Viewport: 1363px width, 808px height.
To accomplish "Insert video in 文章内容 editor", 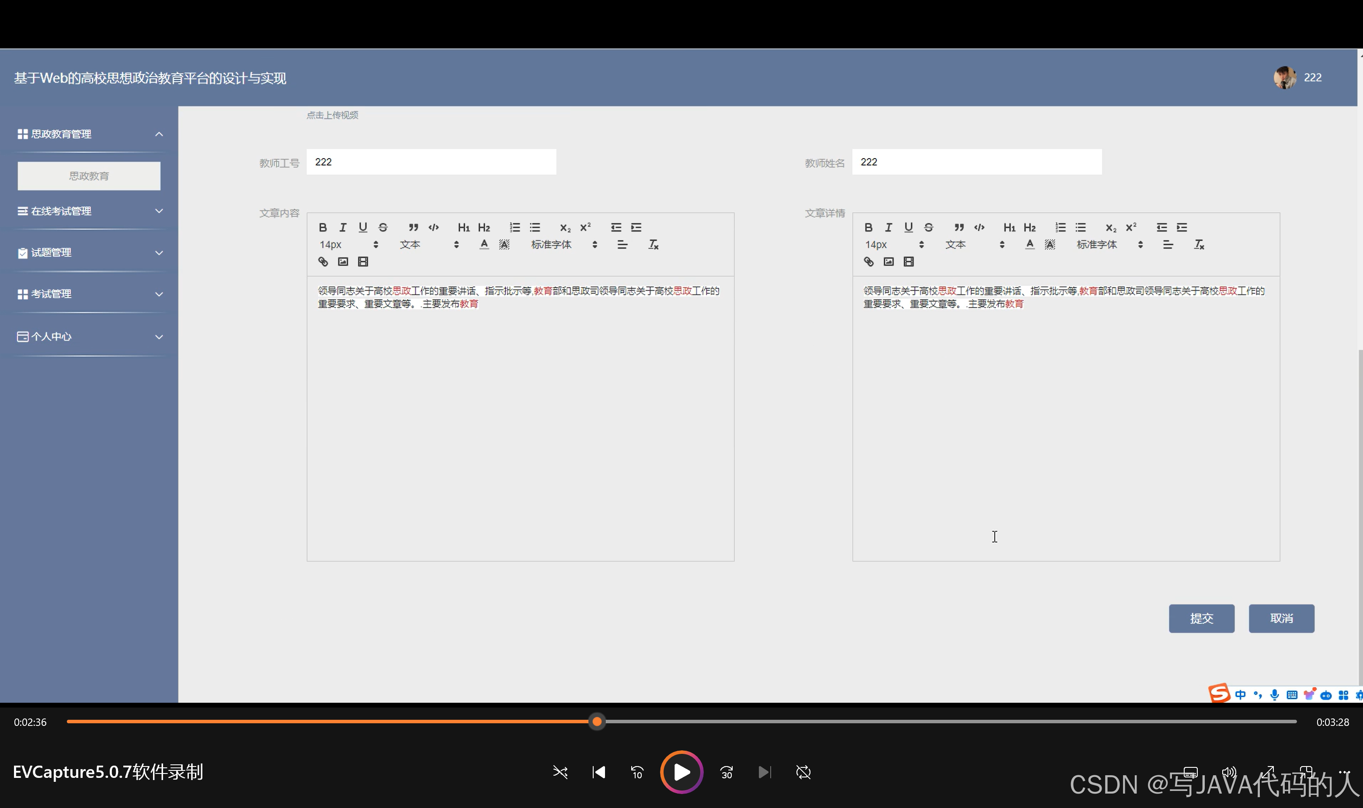I will [363, 262].
